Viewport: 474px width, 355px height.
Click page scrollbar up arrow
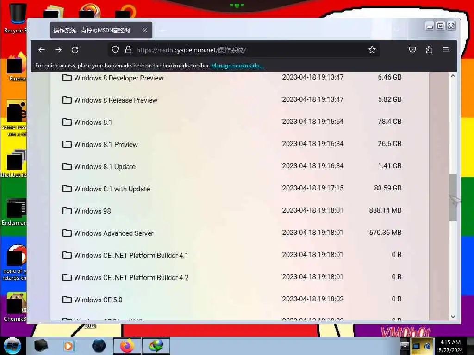click(x=453, y=76)
